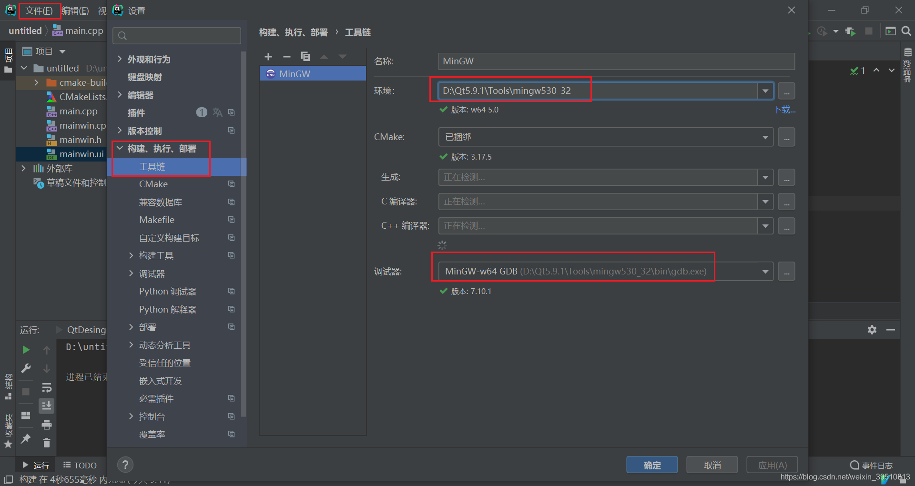Browse for the debugger with the ... button
Viewport: 915px width, 486px height.
786,272
